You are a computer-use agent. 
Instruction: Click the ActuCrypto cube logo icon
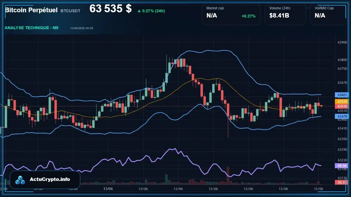tap(20, 180)
